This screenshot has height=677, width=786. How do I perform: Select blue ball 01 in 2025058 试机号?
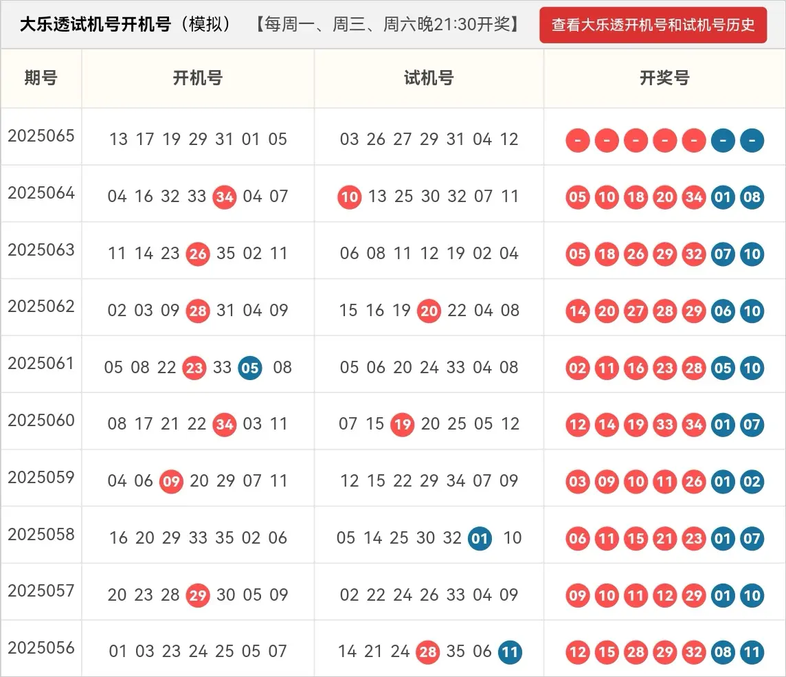tap(480, 539)
